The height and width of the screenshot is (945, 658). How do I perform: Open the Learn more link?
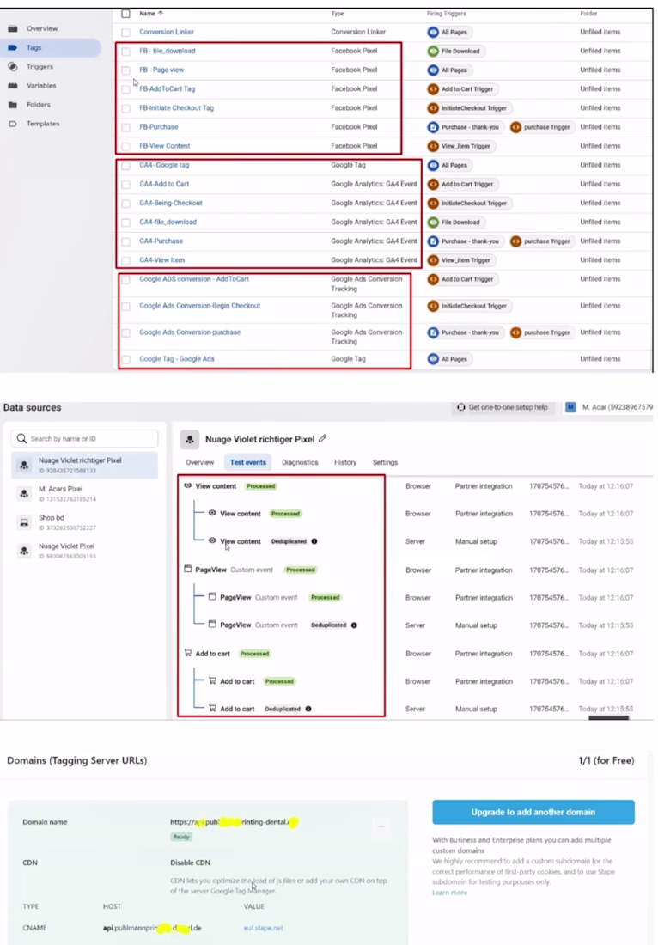(x=449, y=893)
